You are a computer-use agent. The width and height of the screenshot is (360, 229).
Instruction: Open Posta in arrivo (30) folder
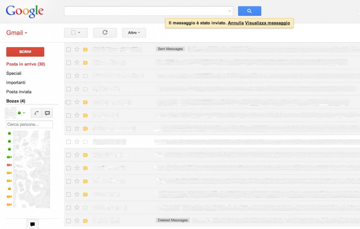click(25, 64)
